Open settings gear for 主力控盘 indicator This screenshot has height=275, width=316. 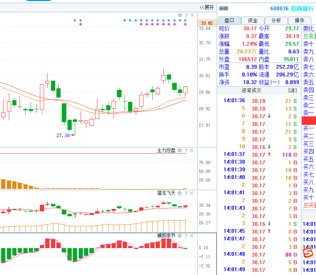tap(180, 151)
